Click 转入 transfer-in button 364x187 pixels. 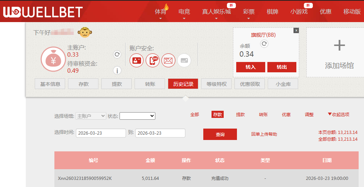[251, 67]
